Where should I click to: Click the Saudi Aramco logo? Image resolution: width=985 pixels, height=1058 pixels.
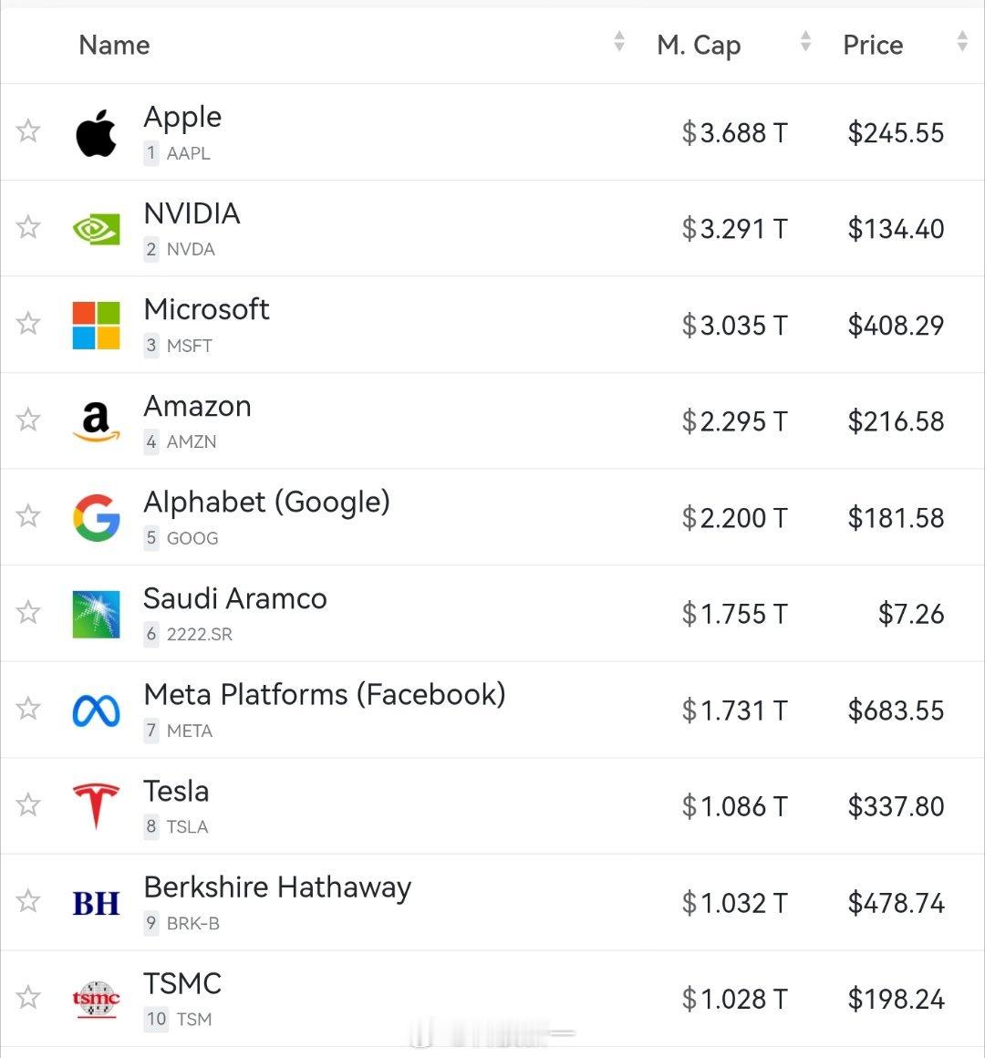pos(96,614)
